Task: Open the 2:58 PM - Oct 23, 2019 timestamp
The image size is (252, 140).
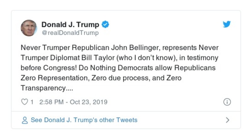Action: [73, 102]
